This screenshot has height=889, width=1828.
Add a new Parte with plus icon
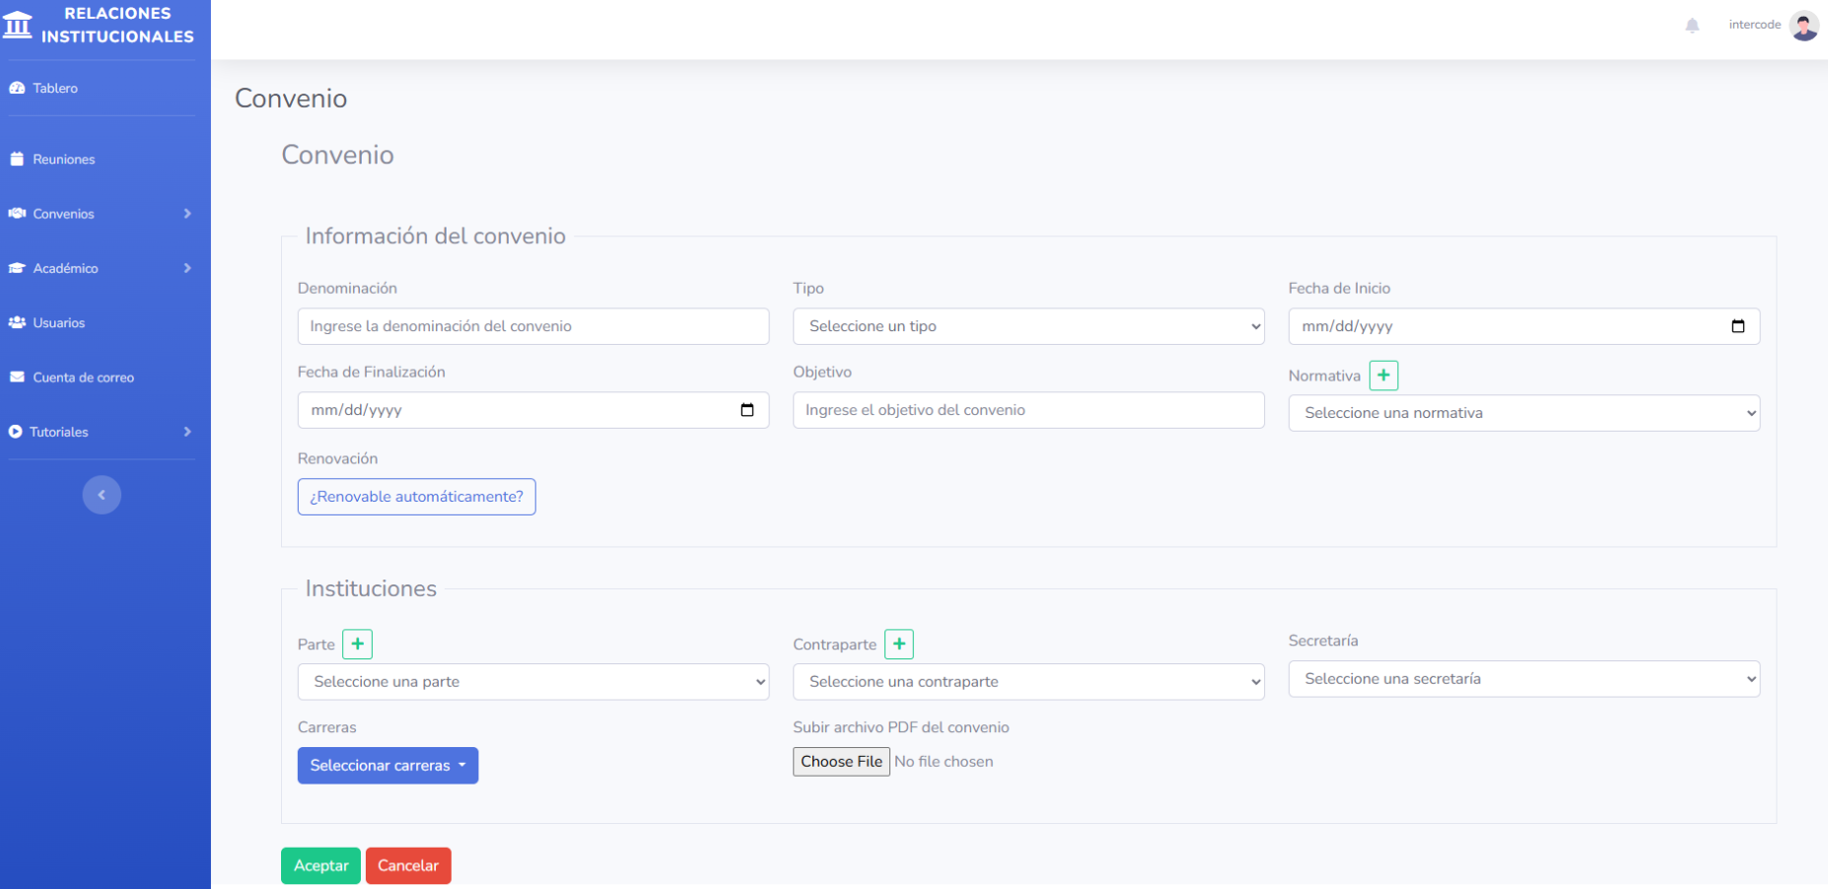pos(357,645)
